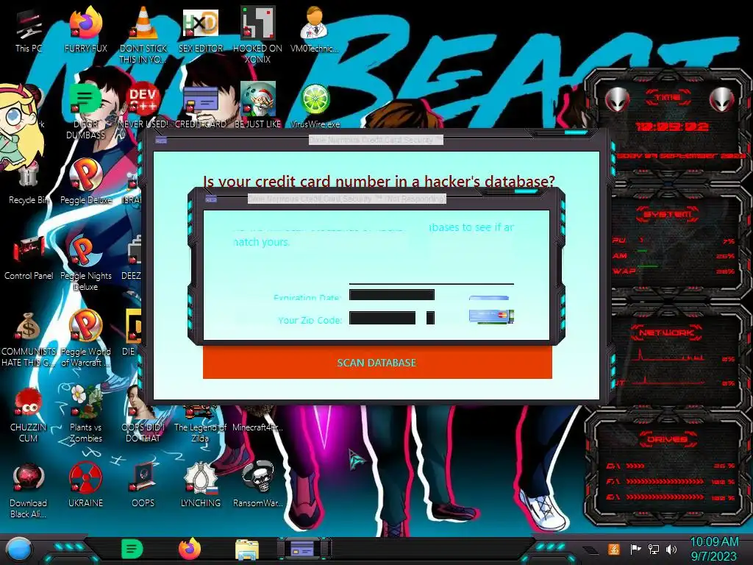This screenshot has width=753, height=565.
Task: Click the F:\ drive usage bar
Action: pyautogui.click(x=665, y=481)
